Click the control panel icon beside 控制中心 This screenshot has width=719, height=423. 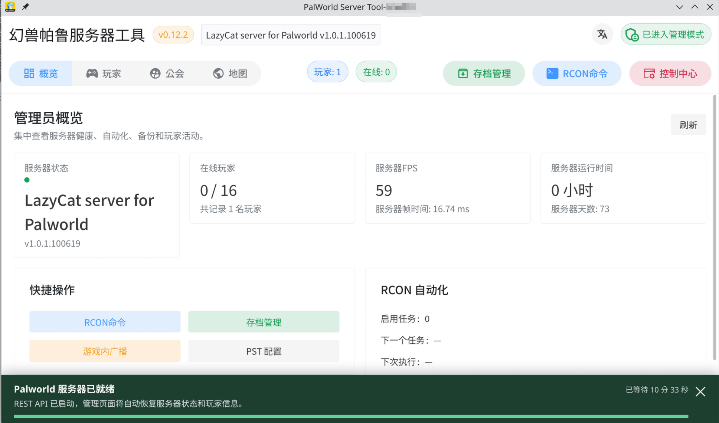click(x=649, y=73)
